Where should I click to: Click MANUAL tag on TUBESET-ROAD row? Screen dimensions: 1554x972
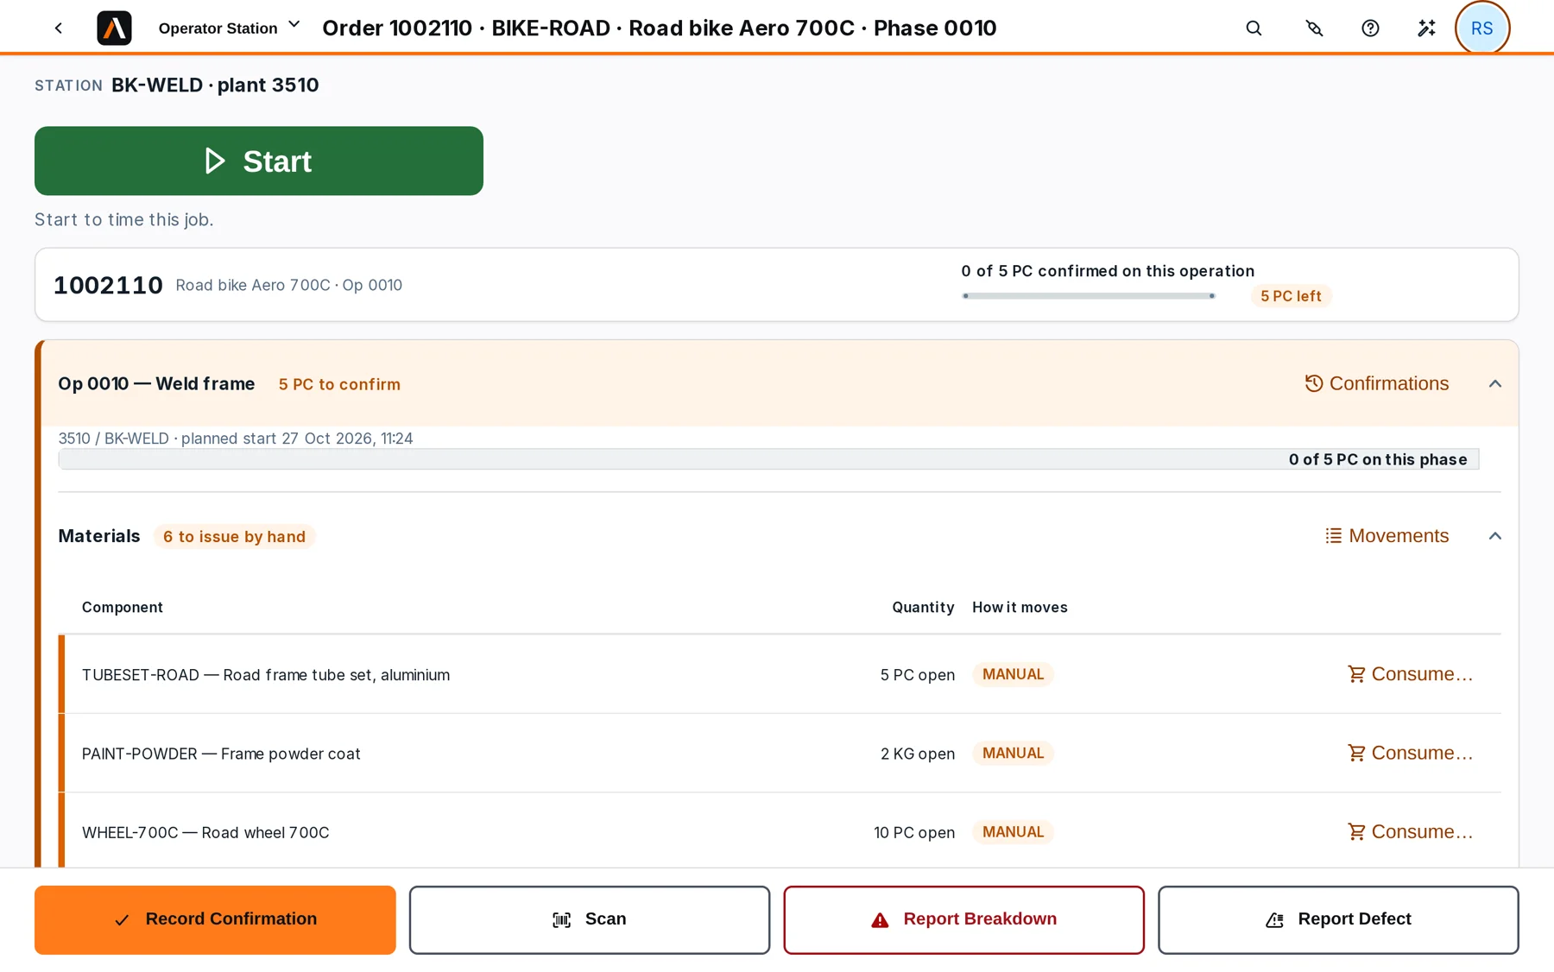point(1013,674)
